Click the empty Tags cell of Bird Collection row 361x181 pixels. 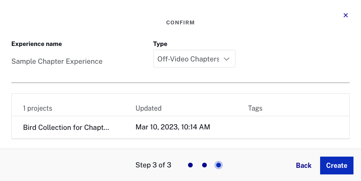click(x=298, y=127)
